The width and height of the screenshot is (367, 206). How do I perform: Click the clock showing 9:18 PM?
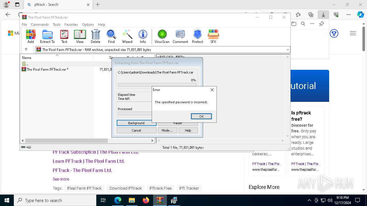coord(342,198)
